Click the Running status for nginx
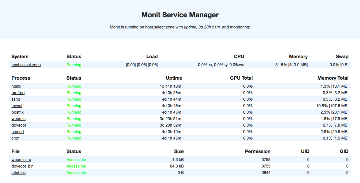This screenshot has height=183, width=360. click(74, 86)
